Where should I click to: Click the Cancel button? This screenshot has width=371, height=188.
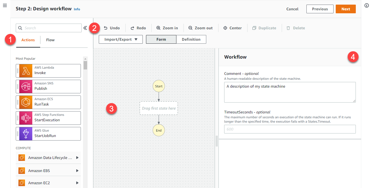[x=292, y=9]
